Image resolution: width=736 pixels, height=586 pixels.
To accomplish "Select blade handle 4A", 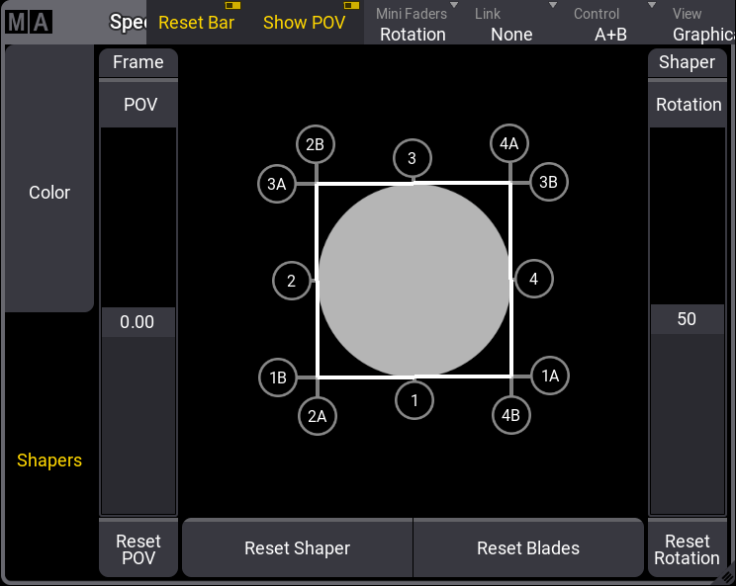I will pyautogui.click(x=509, y=143).
